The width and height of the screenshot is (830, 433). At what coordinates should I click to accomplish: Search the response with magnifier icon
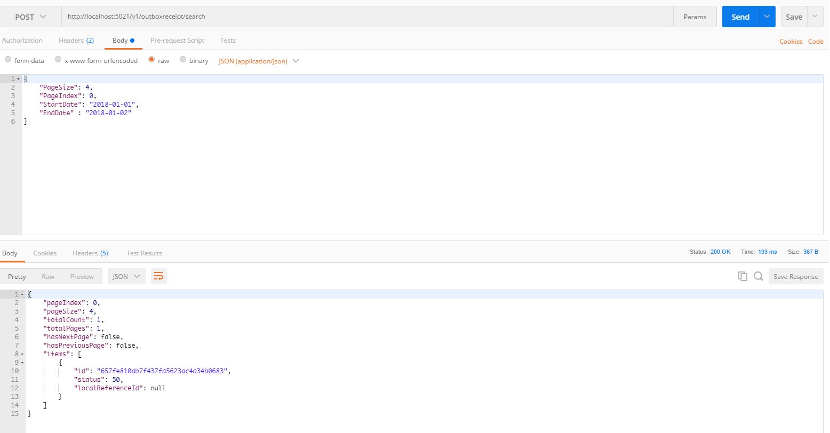click(x=758, y=276)
